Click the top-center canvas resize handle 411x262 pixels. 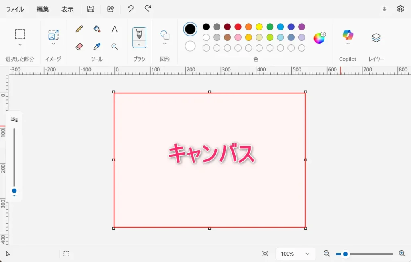pyautogui.click(x=210, y=92)
